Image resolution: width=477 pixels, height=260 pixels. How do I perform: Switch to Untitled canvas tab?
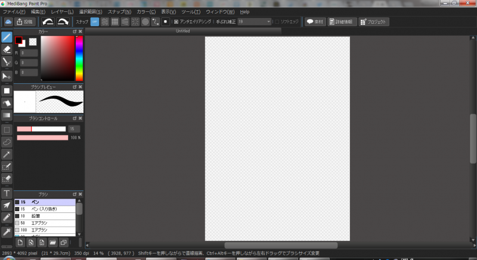[183, 31]
